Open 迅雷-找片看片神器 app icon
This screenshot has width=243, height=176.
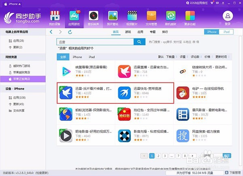point(66,92)
